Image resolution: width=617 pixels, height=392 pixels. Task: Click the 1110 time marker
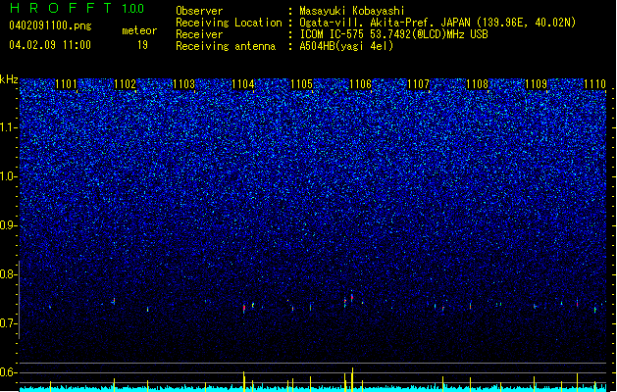click(x=594, y=84)
